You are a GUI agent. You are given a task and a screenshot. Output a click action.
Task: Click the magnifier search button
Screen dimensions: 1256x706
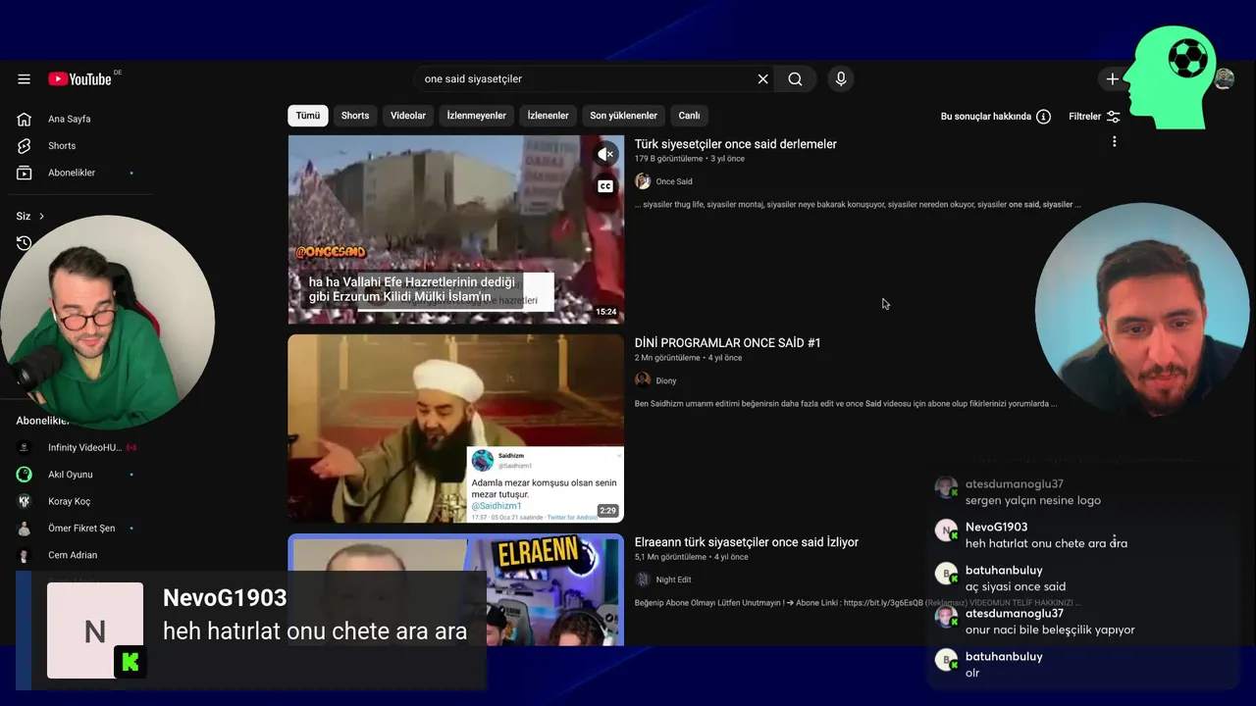[795, 79]
